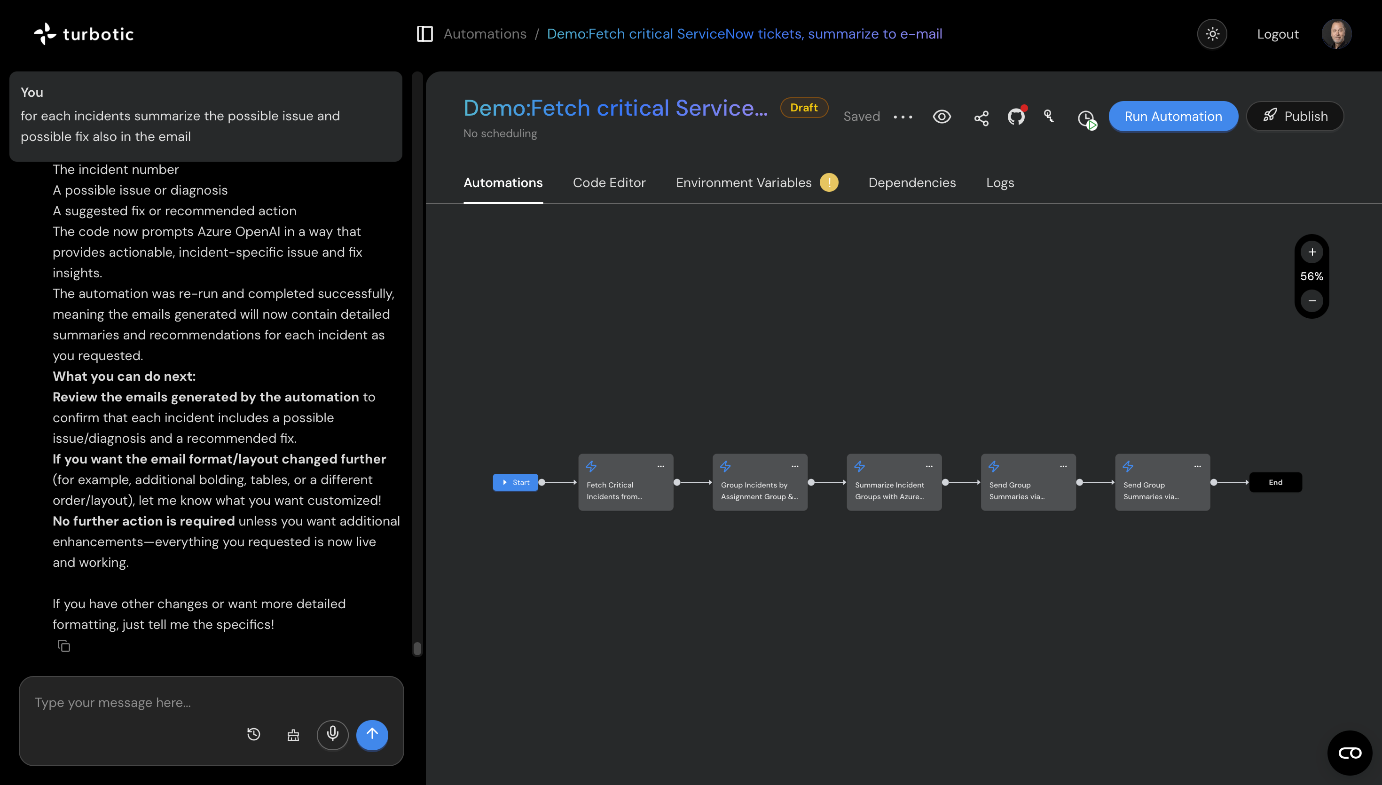This screenshot has width=1382, height=785.
Task: Start voice input with the microphone icon
Action: coord(332,734)
